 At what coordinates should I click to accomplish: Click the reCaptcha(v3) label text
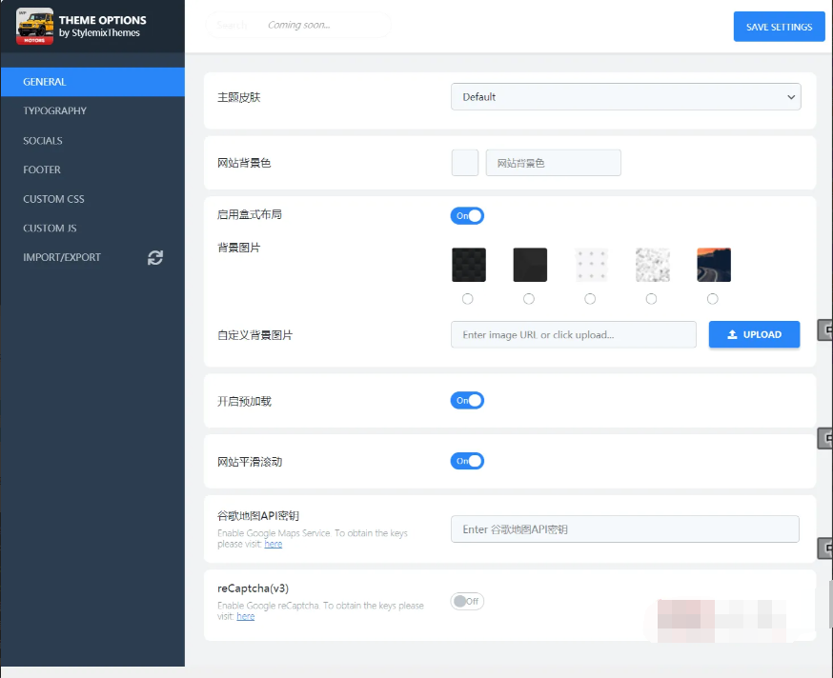pos(253,588)
